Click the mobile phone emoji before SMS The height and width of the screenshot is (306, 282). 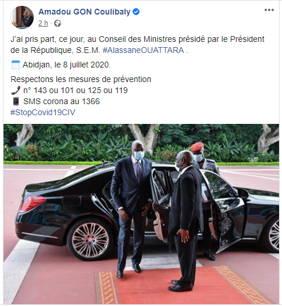tap(16, 101)
